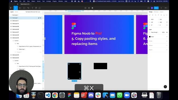This screenshot has width=178, height=100.
Task: Open Slack from the dock
Action: tap(98, 95)
